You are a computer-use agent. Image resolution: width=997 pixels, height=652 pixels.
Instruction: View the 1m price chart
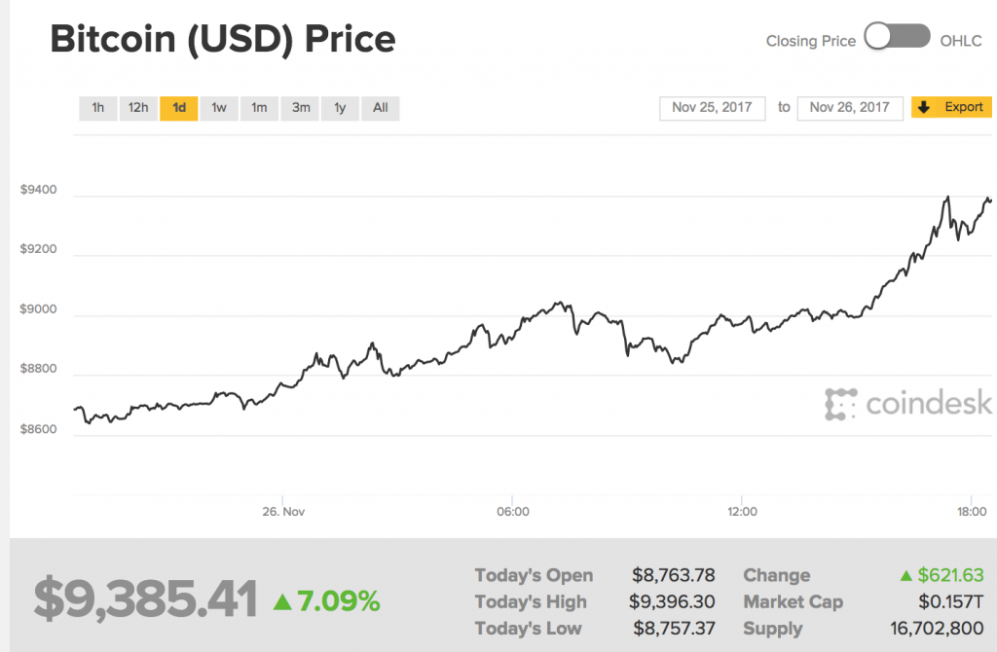259,108
